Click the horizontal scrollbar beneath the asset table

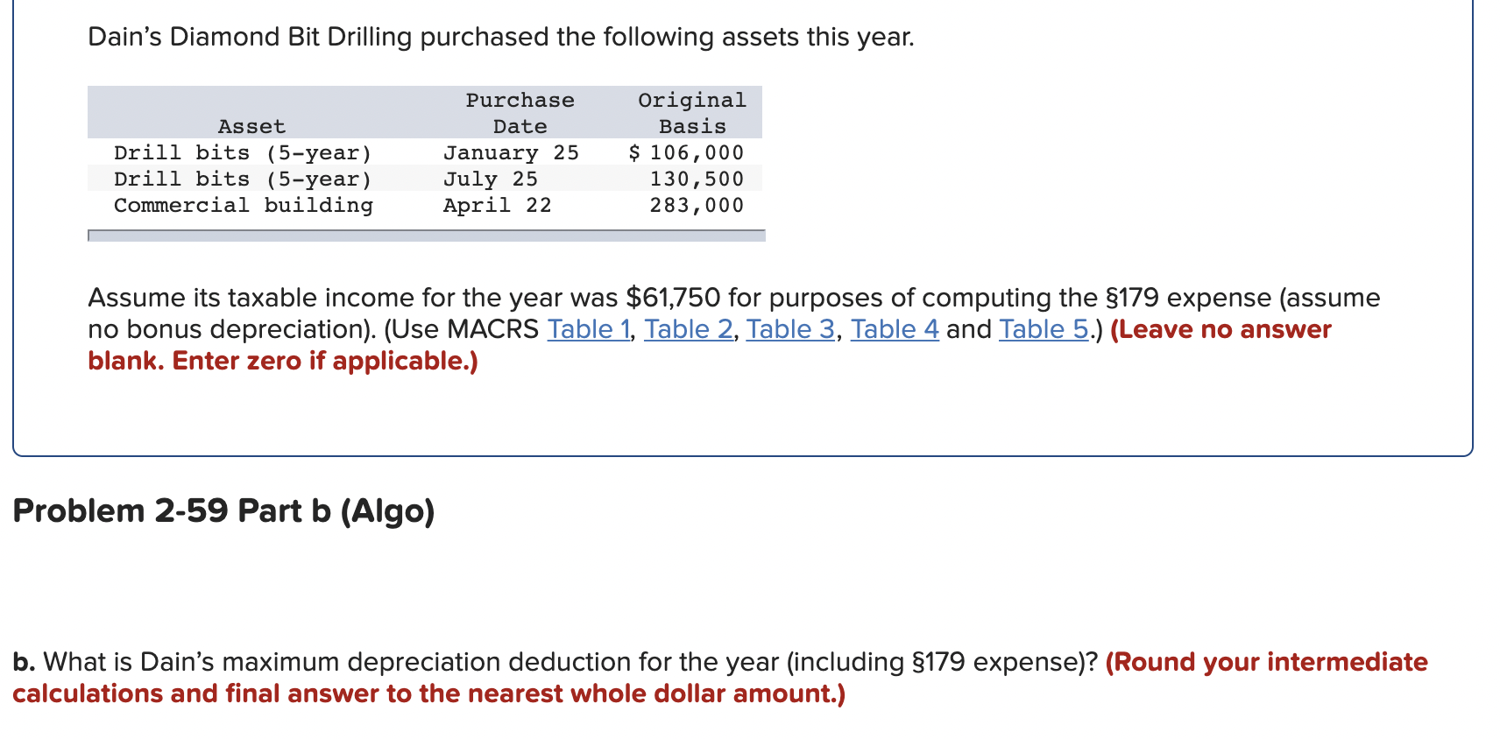(x=427, y=236)
